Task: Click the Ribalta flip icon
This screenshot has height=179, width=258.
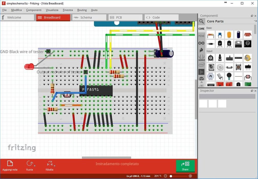Action: [x=50, y=163]
